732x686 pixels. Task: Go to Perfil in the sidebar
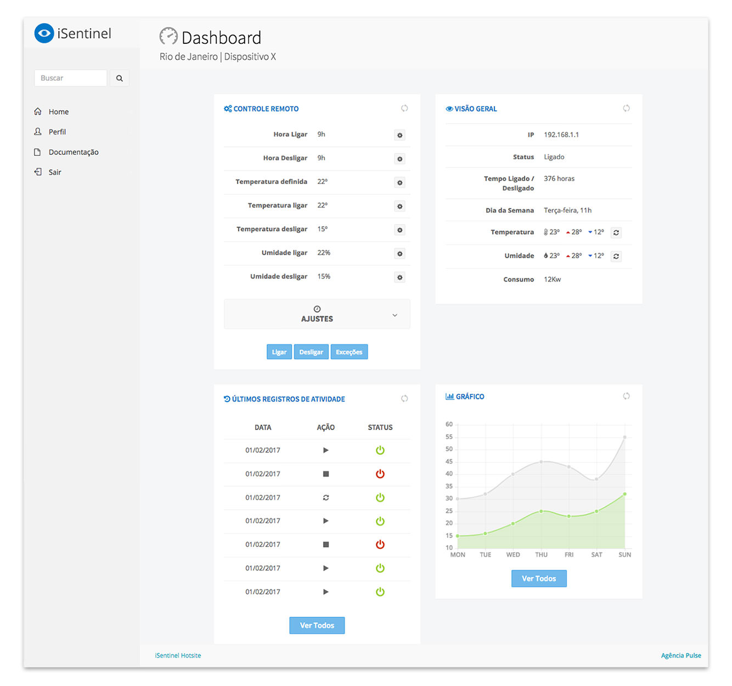click(57, 132)
